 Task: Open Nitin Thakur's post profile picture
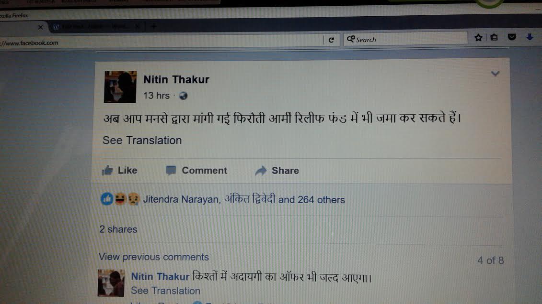click(x=120, y=87)
